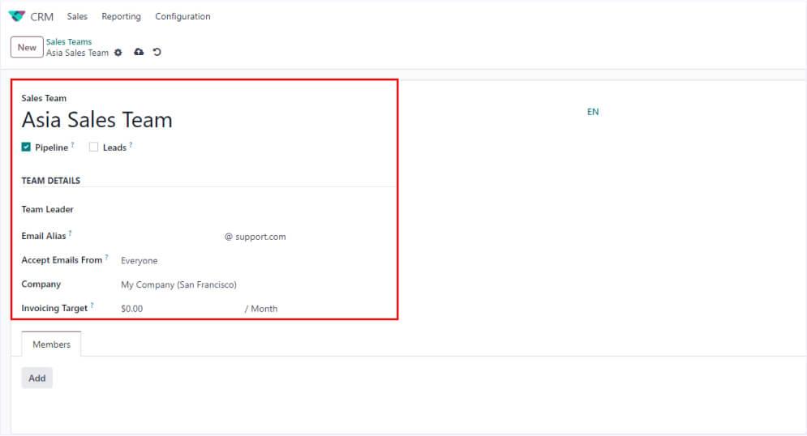
Task: Click the help tooltip next to Pipeline
Action: tap(72, 145)
